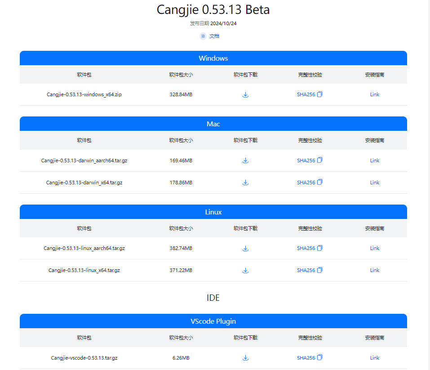Download the Cangjie-vscode plugin package

tap(245, 358)
